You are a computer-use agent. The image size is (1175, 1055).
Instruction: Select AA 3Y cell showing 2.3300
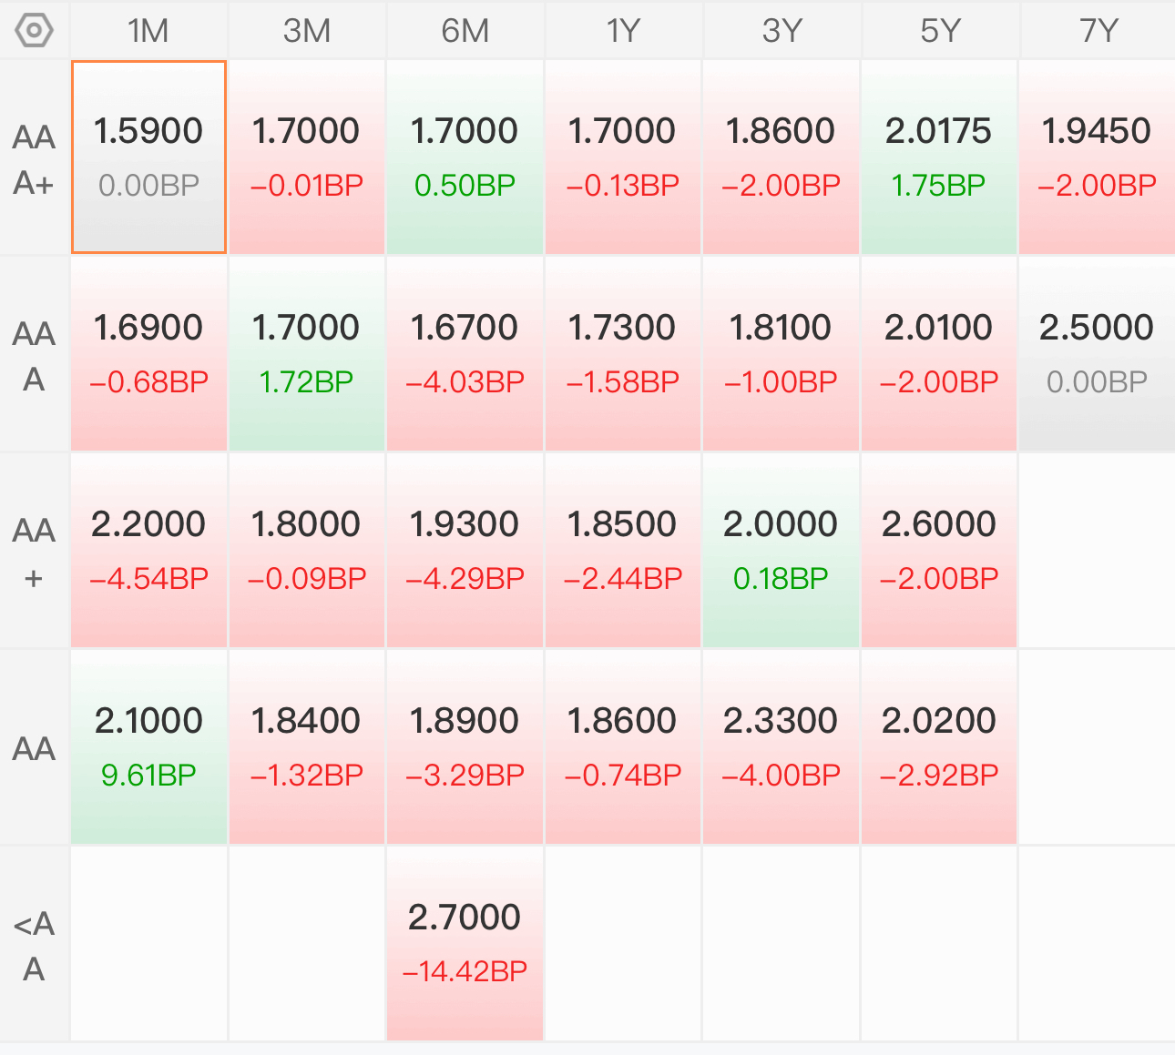coord(782,747)
